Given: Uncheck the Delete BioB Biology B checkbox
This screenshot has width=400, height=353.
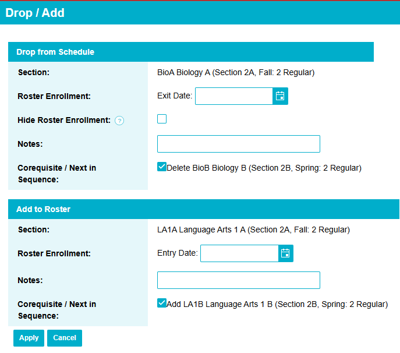Looking at the screenshot, I should [x=162, y=167].
